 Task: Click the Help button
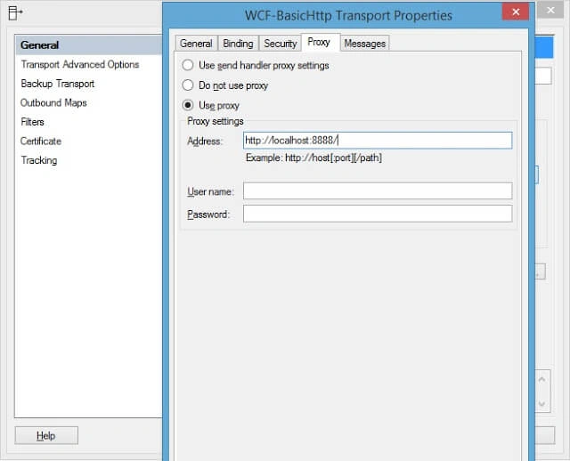pyautogui.click(x=46, y=435)
